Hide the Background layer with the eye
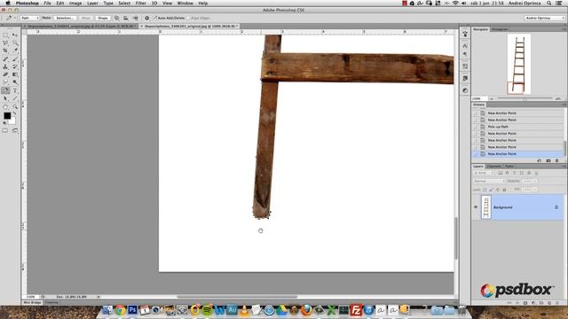Viewport: 568px width, 319px height. [x=476, y=207]
